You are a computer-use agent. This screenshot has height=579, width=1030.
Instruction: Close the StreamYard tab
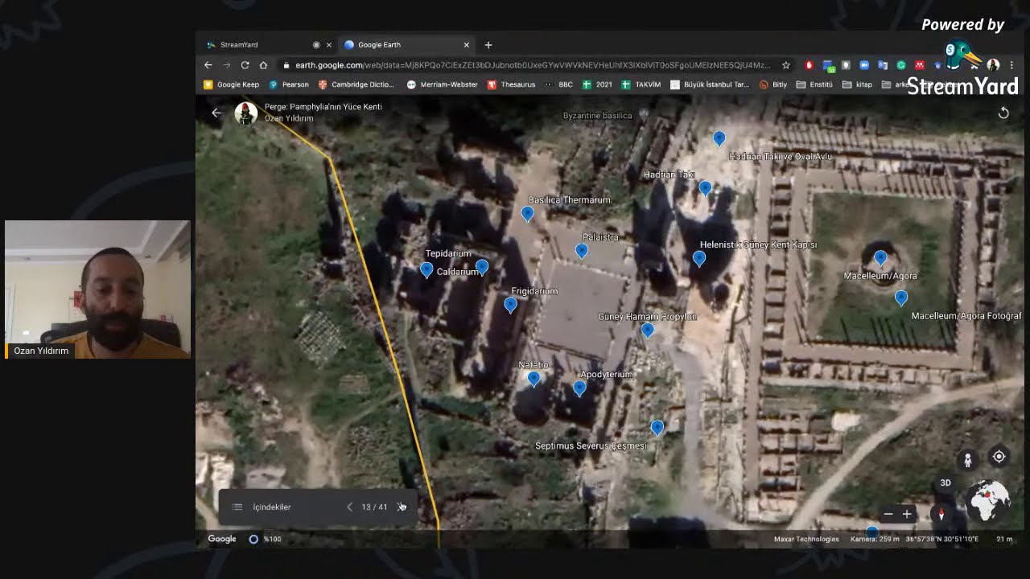point(328,45)
